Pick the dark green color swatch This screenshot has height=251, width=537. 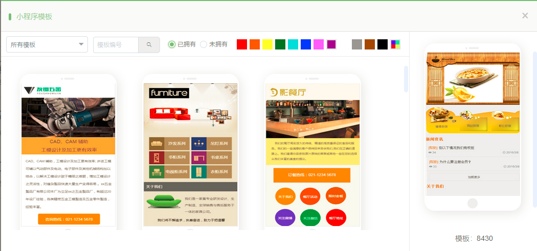click(280, 44)
